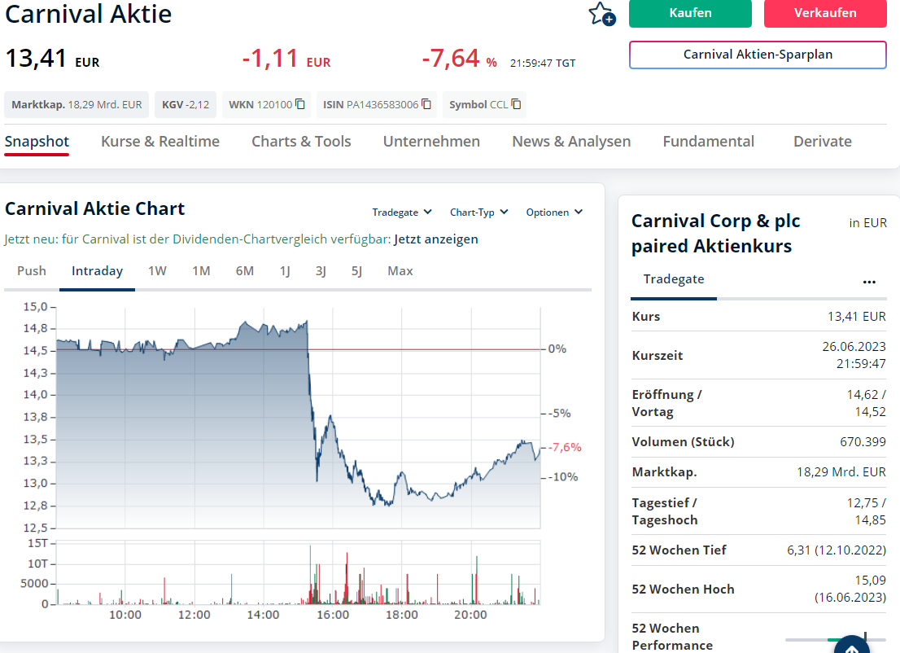Open the three-dots menu beside Tradegate tab
Viewport: 900px width, 653px height.
[869, 281]
